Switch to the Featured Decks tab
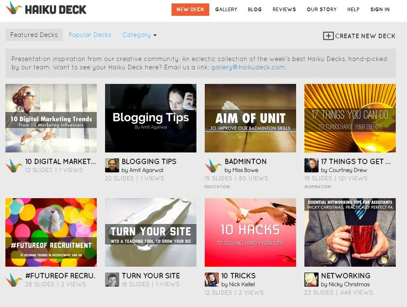407x307 pixels. (34, 35)
